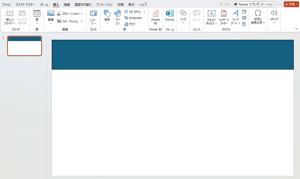Click the テキストボックス icon
300x179 pixels.
point(211,13)
